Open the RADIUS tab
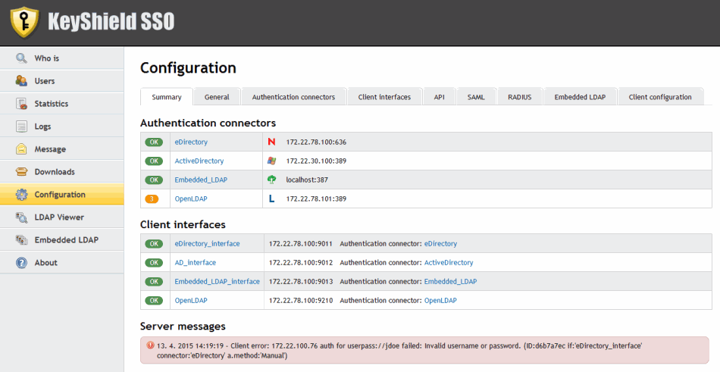The height and width of the screenshot is (372, 720). (x=520, y=97)
